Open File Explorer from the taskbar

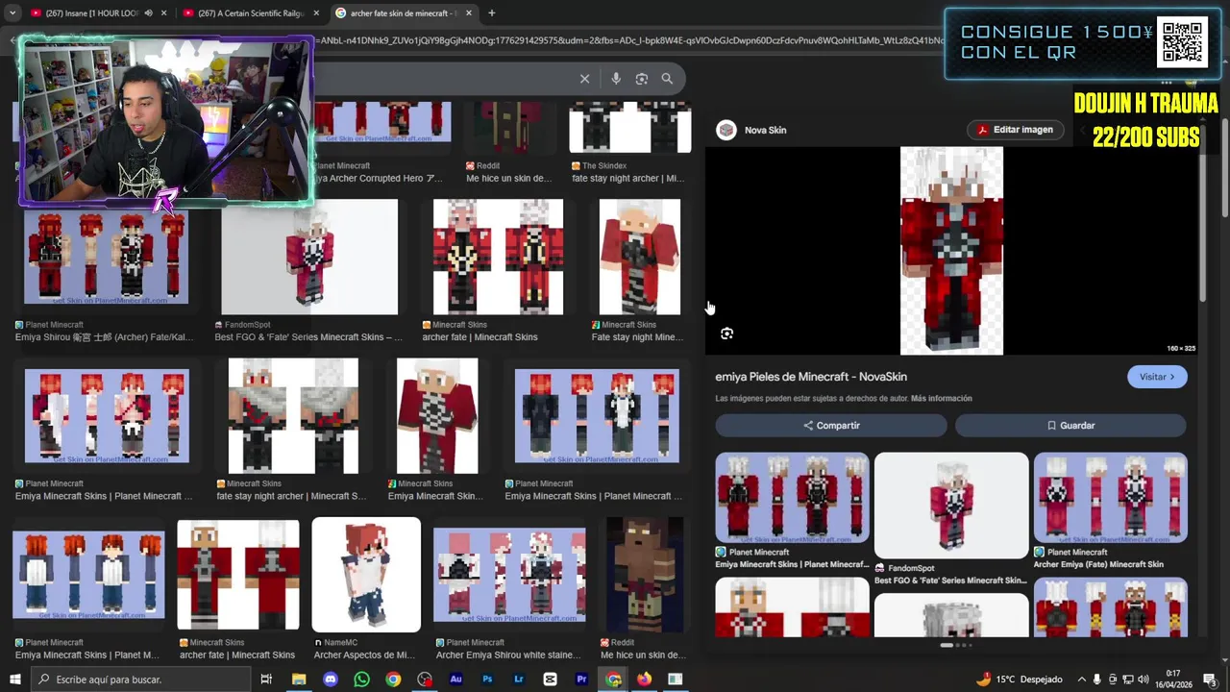point(299,680)
